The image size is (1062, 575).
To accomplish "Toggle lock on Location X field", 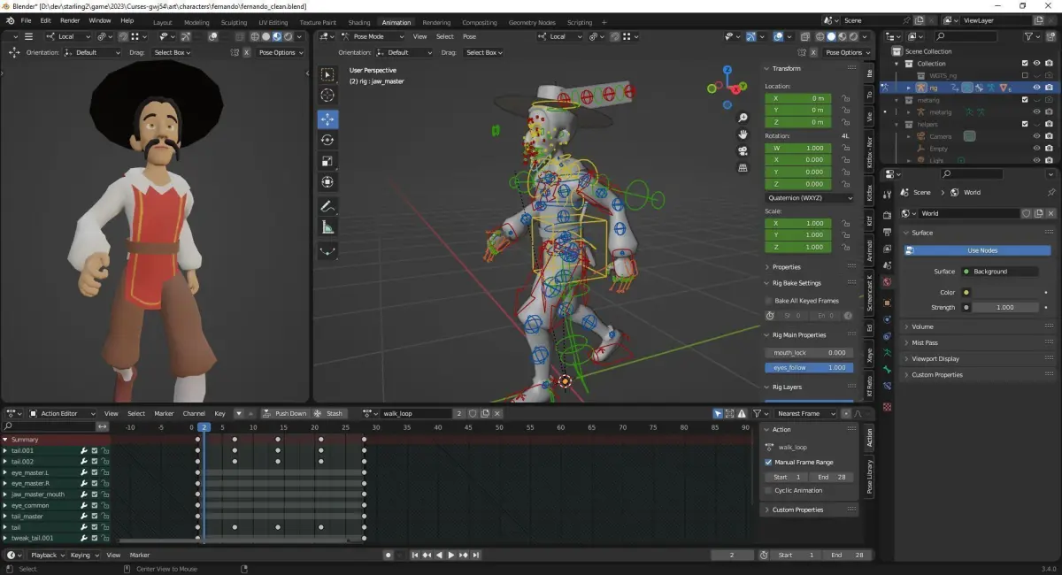I will click(x=846, y=98).
